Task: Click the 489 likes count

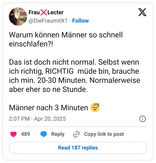Action: (25, 134)
